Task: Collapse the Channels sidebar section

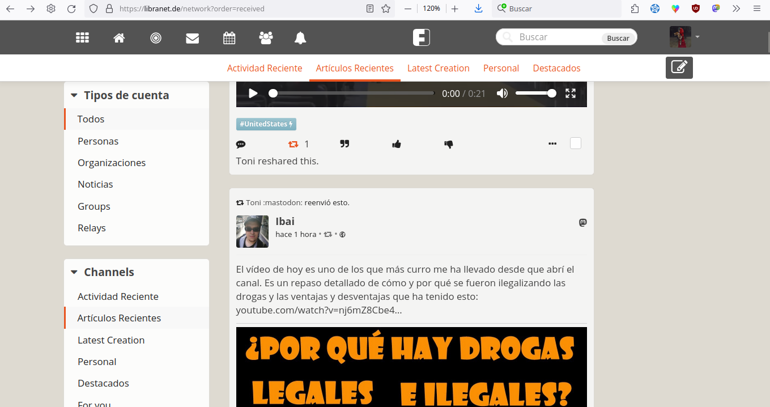Action: coord(74,272)
